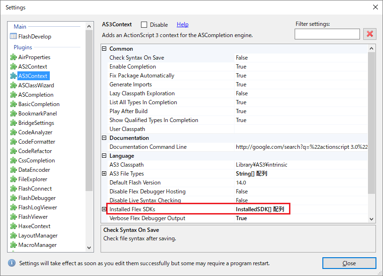The width and height of the screenshot is (383, 276).
Task: Click the HaxeContext plugin icon
Action: (14, 226)
